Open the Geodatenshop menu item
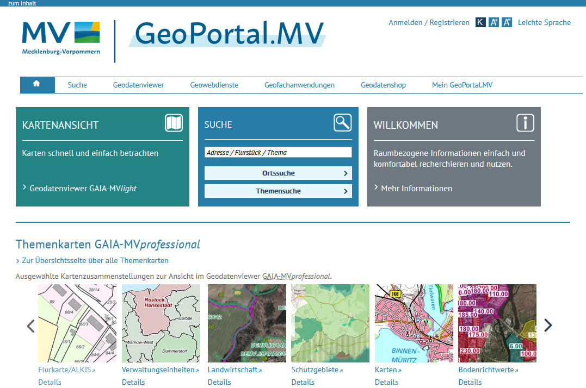Image resolution: width=586 pixels, height=388 pixels. [x=383, y=85]
